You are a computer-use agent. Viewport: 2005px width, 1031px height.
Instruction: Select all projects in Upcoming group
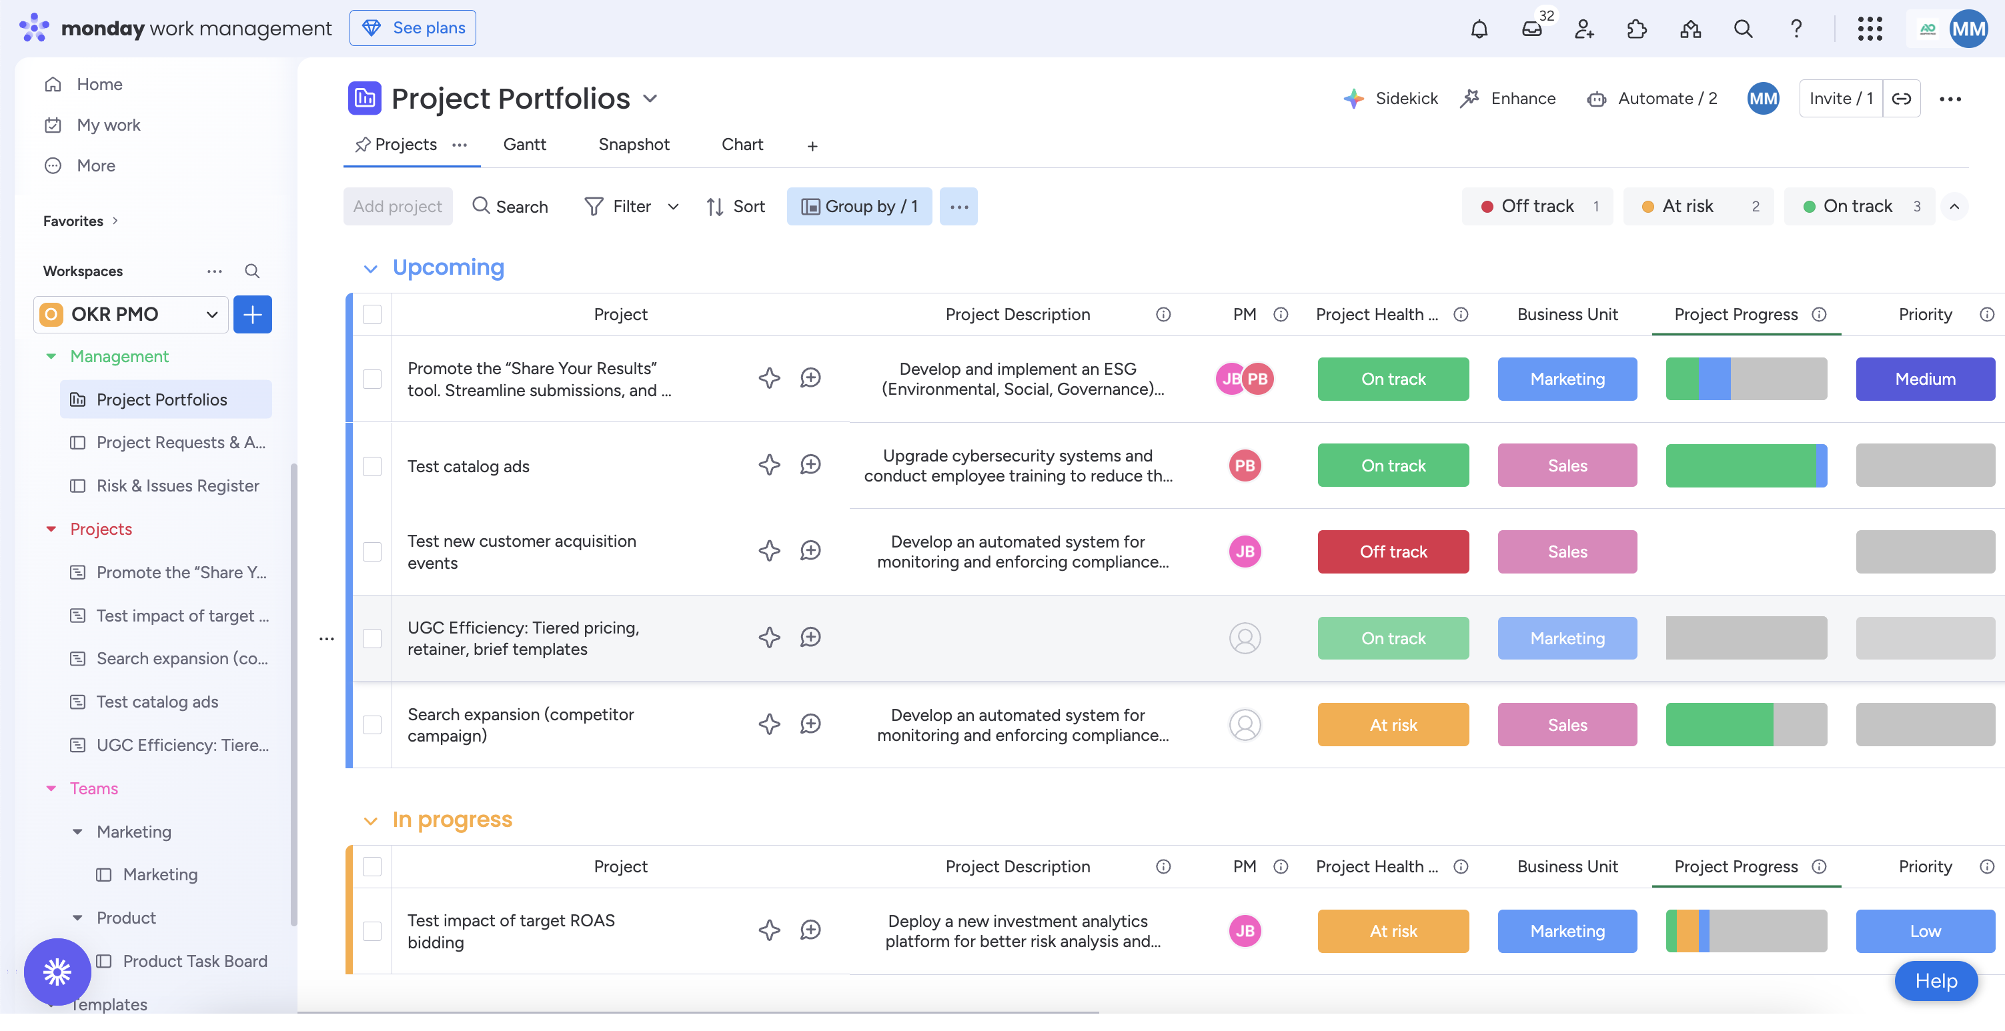[x=372, y=314]
